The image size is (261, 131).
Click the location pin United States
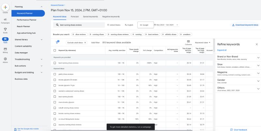tap(114, 25)
